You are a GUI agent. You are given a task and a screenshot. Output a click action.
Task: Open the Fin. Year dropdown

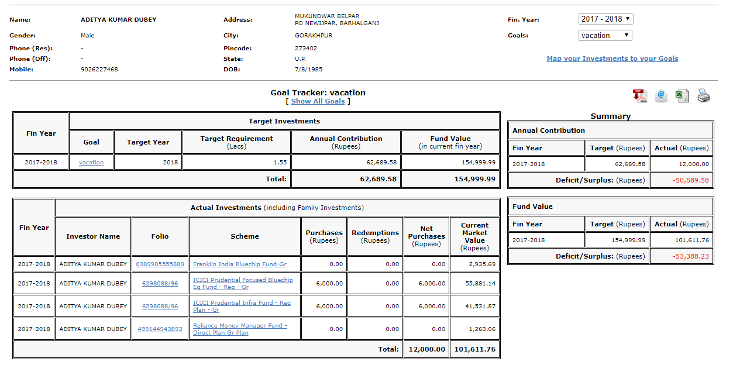605,19
